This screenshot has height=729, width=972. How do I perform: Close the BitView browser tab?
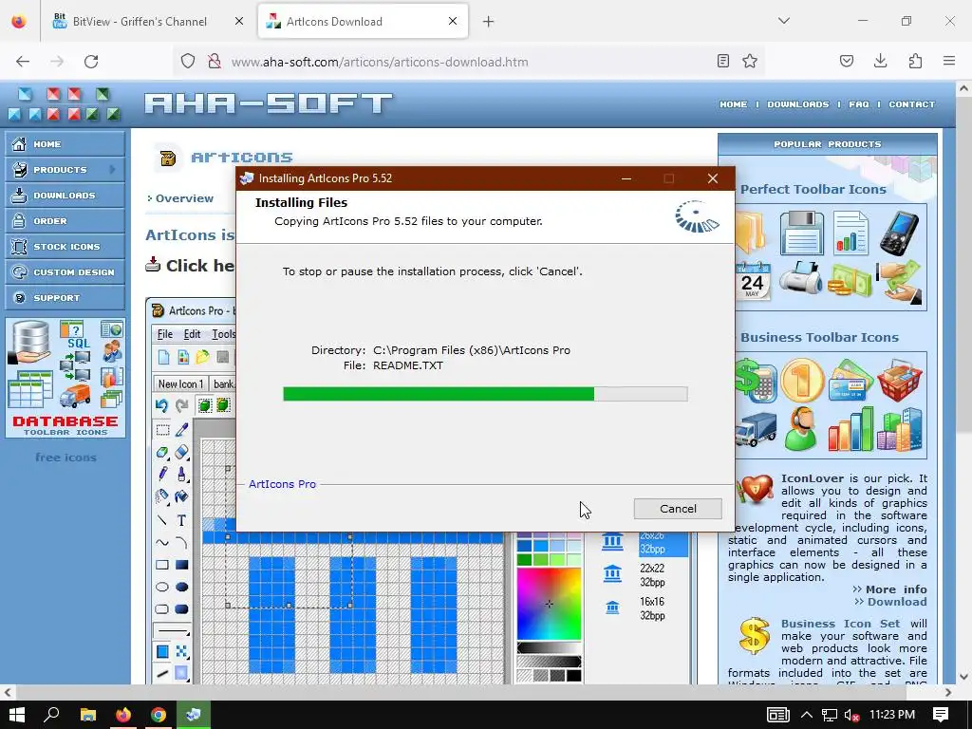coord(238,21)
